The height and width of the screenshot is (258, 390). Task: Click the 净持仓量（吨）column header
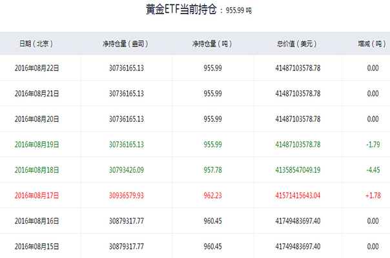212,44
